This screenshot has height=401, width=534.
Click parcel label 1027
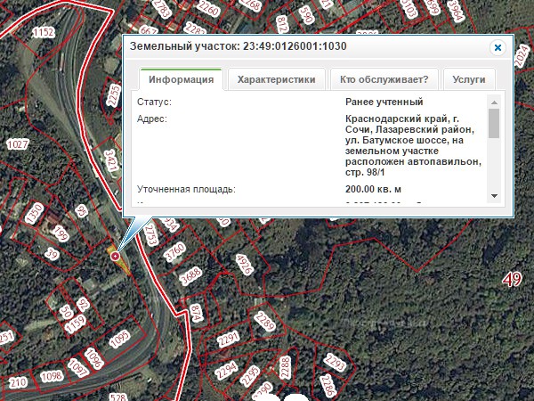17,143
